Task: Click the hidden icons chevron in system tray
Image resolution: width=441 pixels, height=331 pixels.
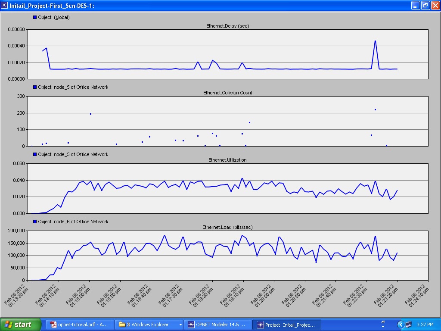Action: point(401,325)
